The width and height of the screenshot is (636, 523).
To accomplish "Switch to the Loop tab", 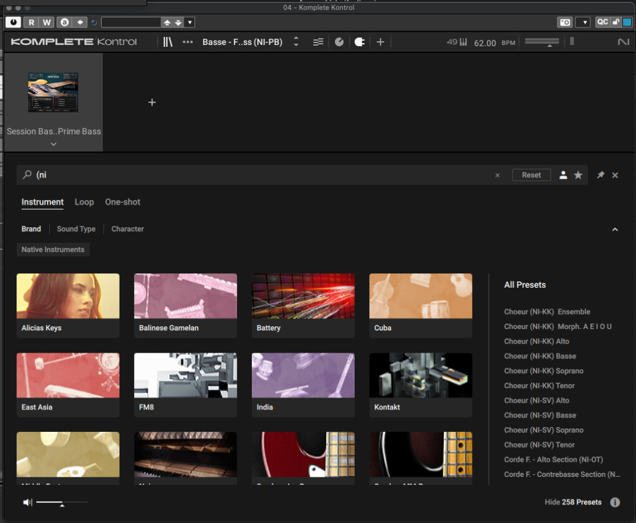I will 84,202.
